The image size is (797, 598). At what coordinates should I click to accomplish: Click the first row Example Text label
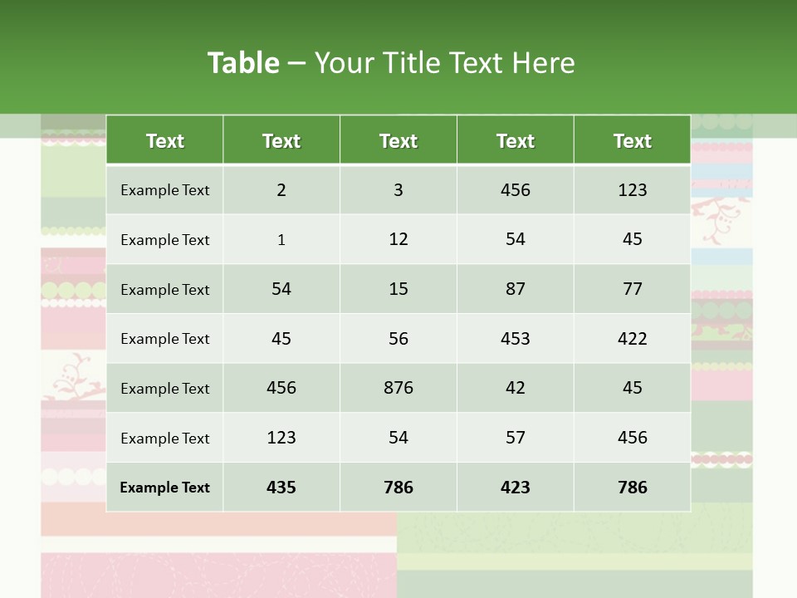tap(164, 190)
